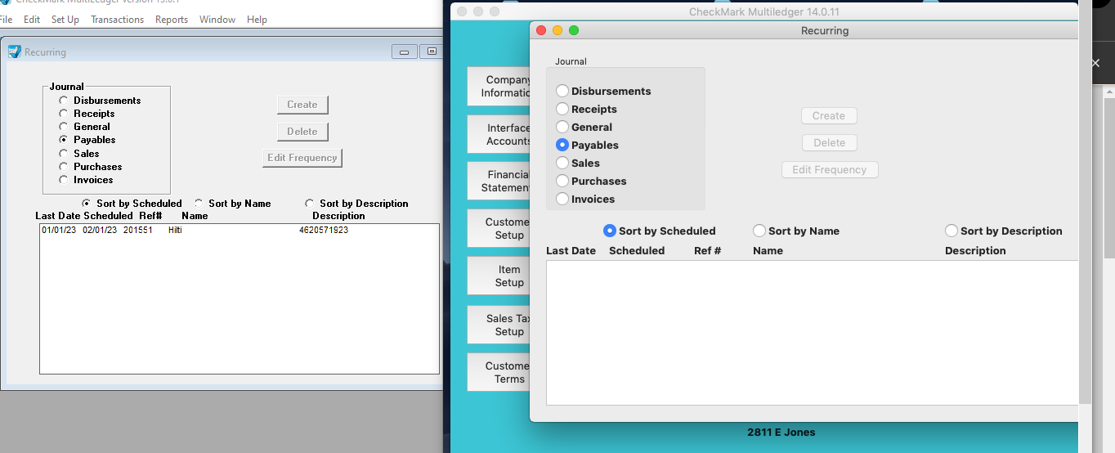Select Disbursements radio in Windows Recurring window
The image size is (1115, 453).
pyautogui.click(x=64, y=101)
